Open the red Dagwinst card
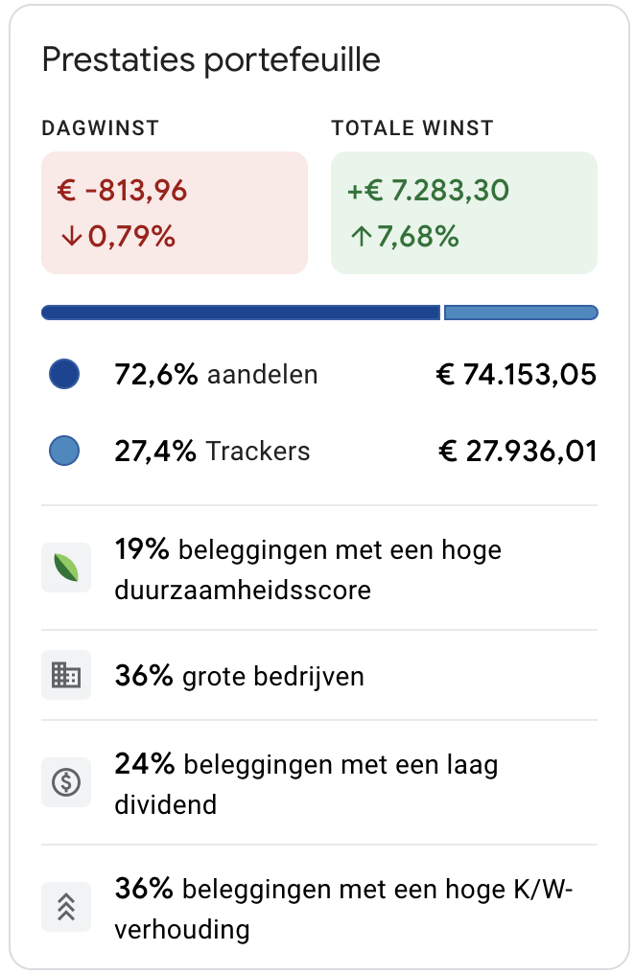635x974 pixels. 175,213
